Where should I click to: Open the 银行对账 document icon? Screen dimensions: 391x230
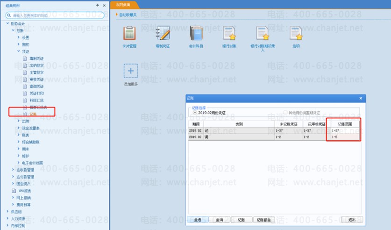pos(229,33)
